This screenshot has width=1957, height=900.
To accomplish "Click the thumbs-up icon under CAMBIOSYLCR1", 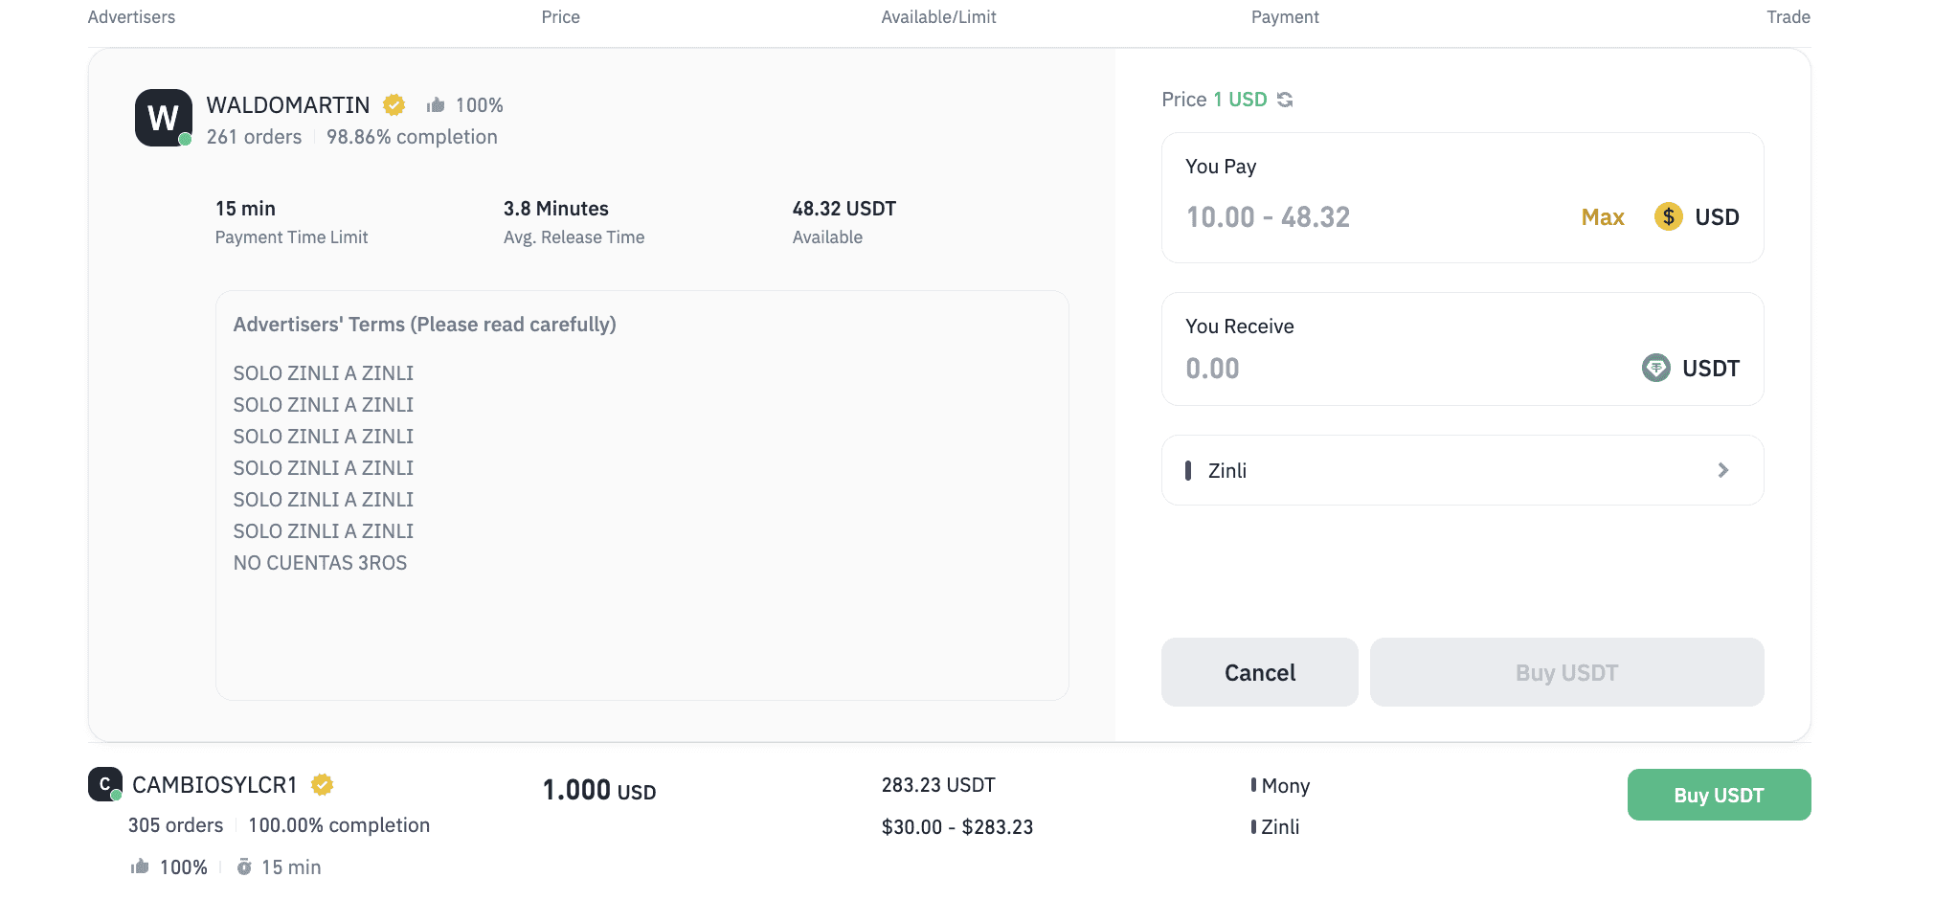I will (140, 866).
